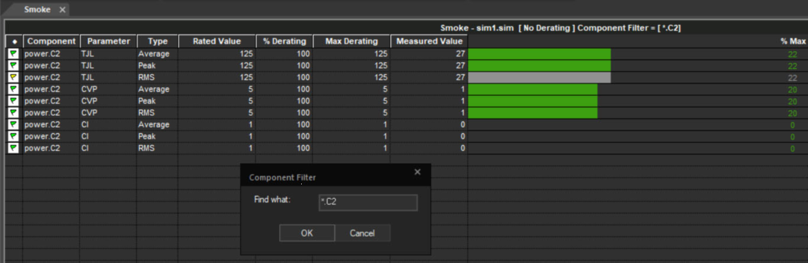
Task: Select the Smoke tab
Action: point(37,9)
